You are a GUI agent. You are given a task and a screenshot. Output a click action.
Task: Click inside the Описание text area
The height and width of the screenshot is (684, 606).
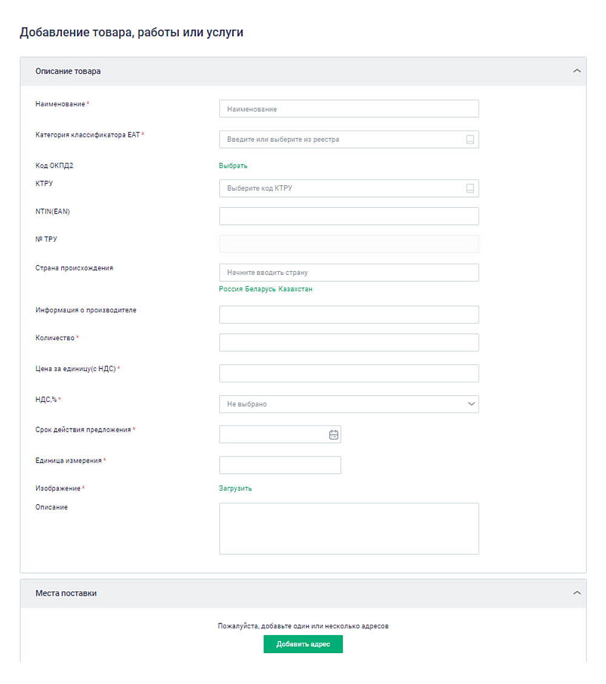[348, 528]
